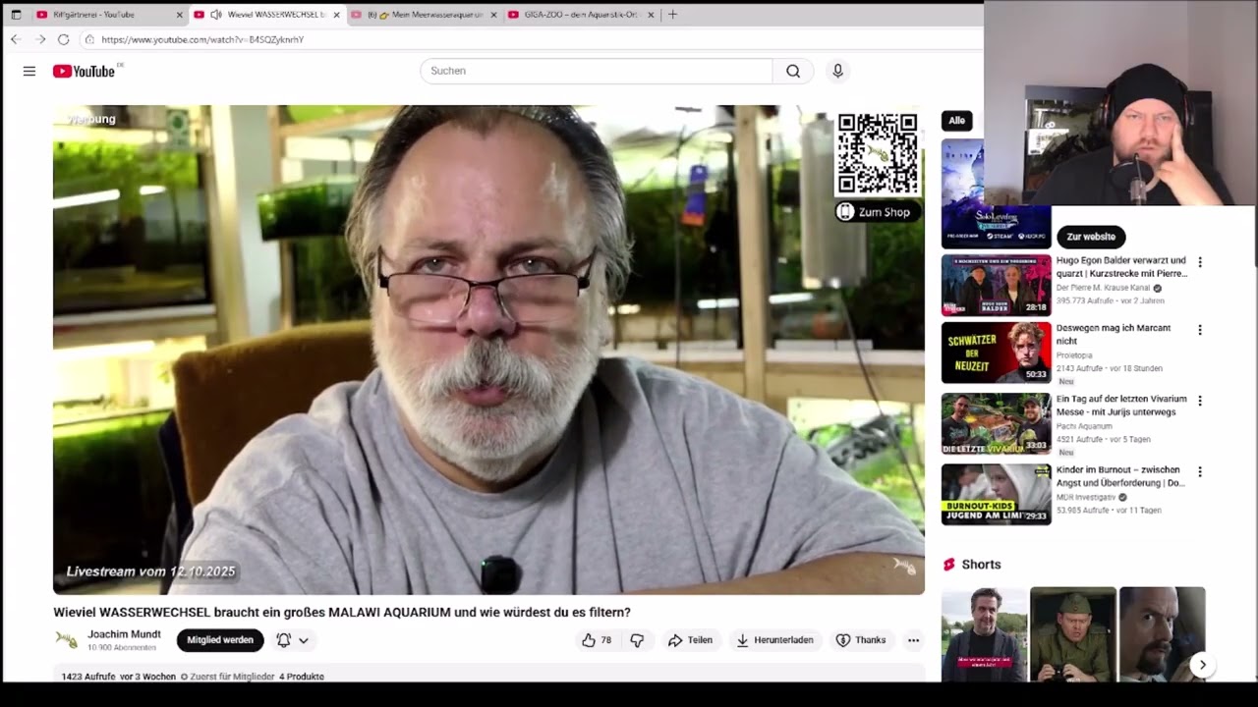Open Joachim Mundt channel avatar
Screen dimensions: 1258x707
(x=66, y=640)
